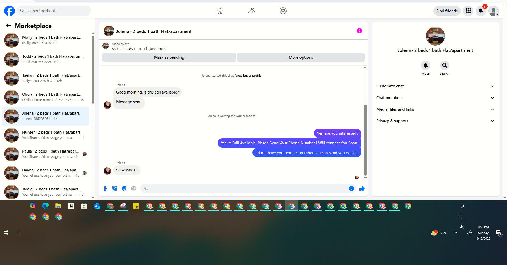Open clock showing 7:50 PM Sunday
This screenshot has width=507, height=265.
pos(483,233)
